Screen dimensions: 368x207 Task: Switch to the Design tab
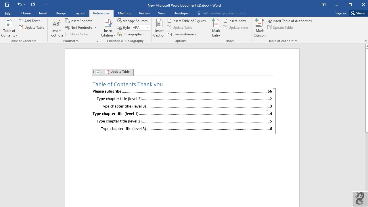61,13
